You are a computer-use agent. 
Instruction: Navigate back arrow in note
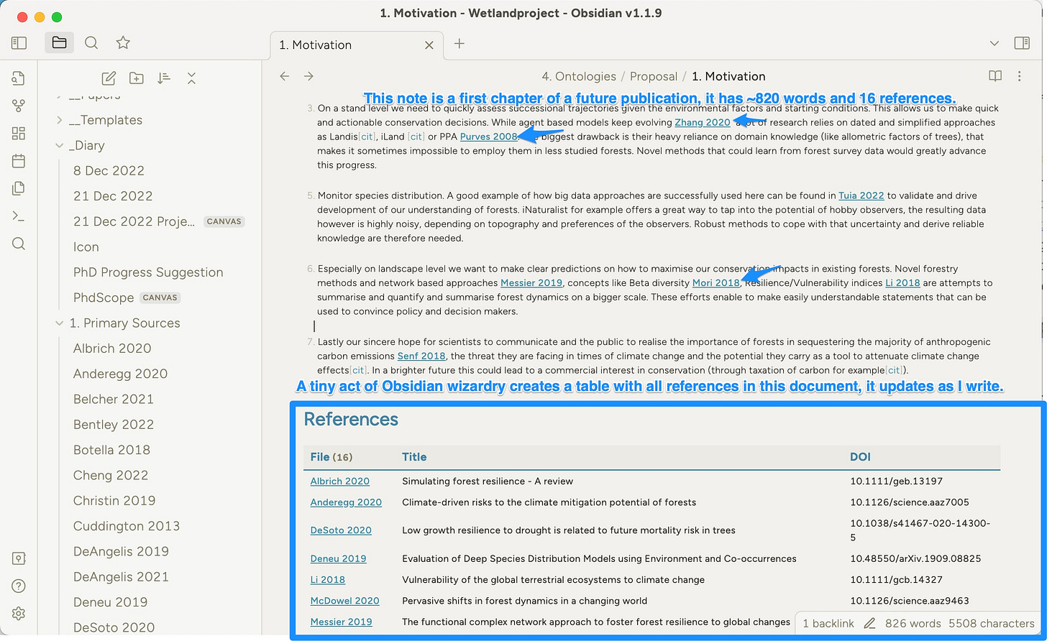(285, 76)
